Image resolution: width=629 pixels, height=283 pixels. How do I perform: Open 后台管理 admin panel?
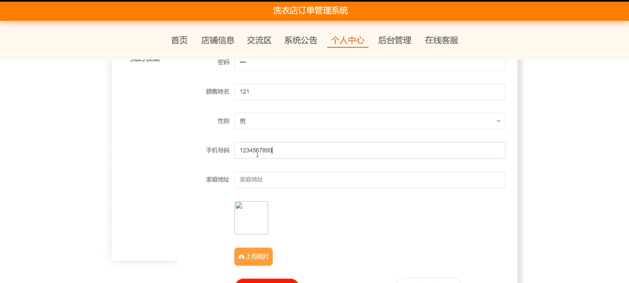395,40
